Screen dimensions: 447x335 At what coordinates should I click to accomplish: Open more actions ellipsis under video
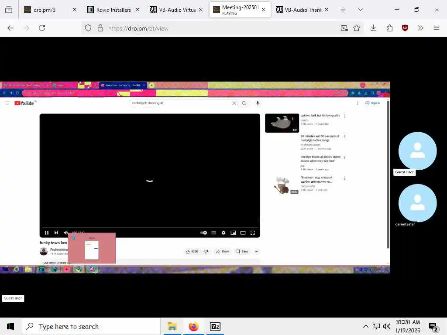(257, 252)
